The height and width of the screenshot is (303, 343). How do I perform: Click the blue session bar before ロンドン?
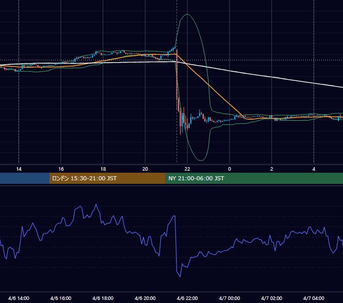pos(25,178)
